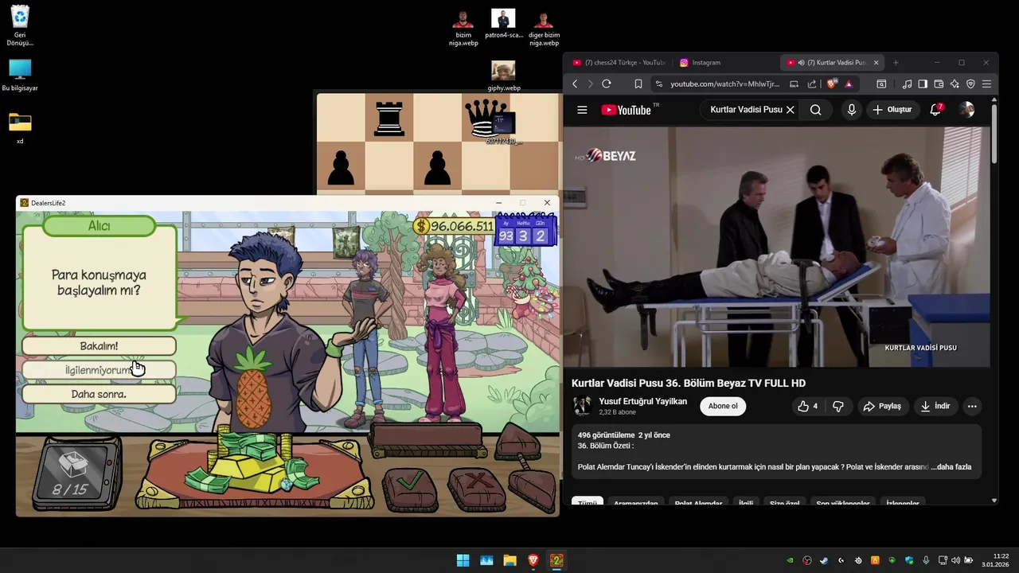Open the Windows Start button
This screenshot has width=1019, height=573.
point(463,560)
